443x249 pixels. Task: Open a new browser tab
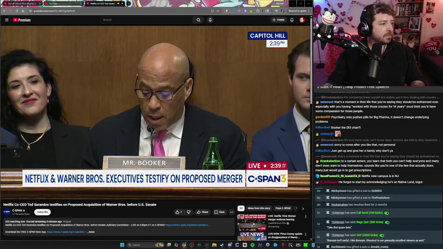[129, 3]
